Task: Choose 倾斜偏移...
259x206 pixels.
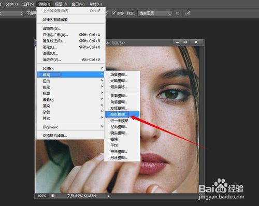Action: pos(122,87)
